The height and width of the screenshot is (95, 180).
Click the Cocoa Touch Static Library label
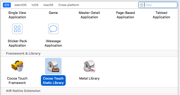click(x=53, y=81)
